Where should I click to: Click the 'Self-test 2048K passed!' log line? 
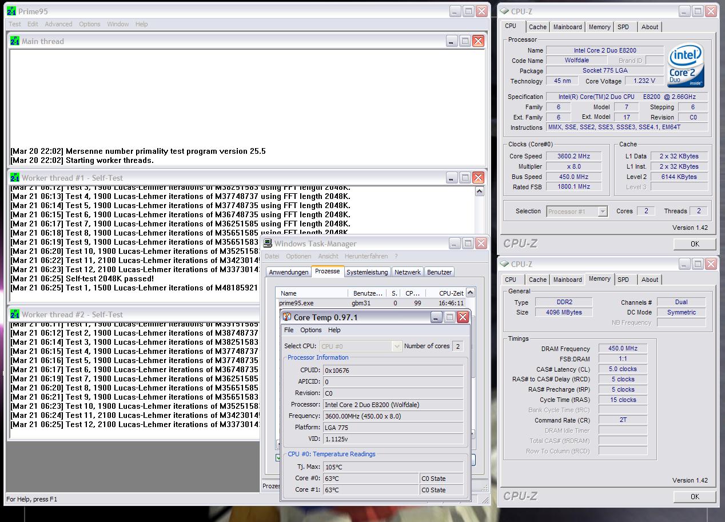pyautogui.click(x=82, y=278)
